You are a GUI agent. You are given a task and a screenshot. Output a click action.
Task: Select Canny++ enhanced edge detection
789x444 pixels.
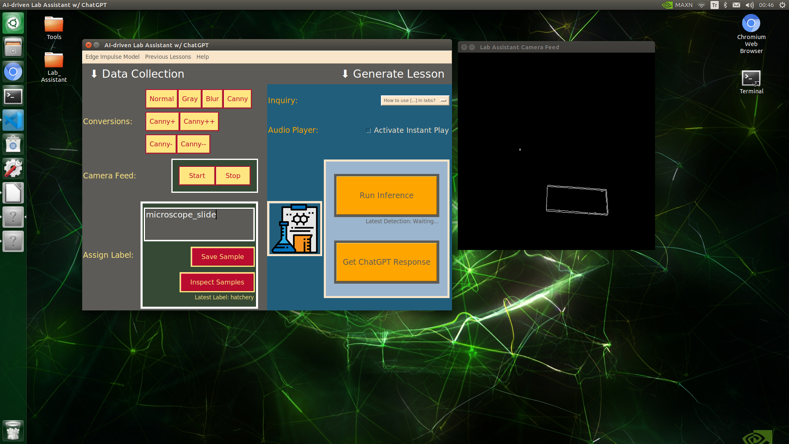click(x=198, y=121)
